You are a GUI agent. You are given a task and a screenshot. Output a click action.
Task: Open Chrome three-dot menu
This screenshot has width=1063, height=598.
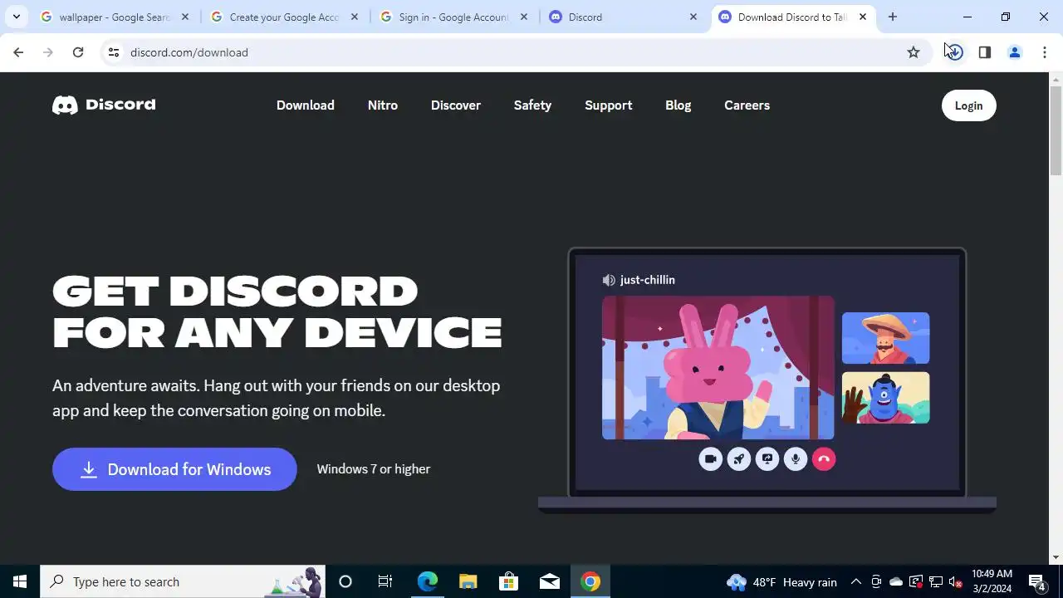pyautogui.click(x=1044, y=52)
